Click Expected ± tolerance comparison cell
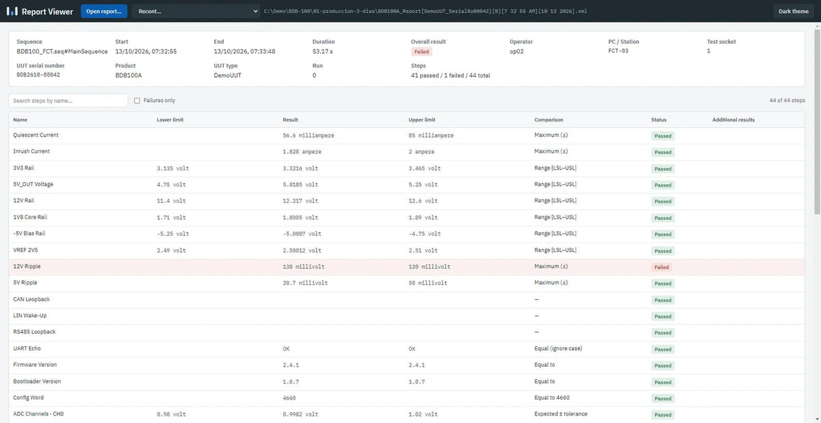821x423 pixels. [x=560, y=414]
